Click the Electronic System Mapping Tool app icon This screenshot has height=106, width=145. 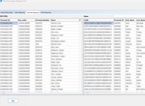(1, 1)
